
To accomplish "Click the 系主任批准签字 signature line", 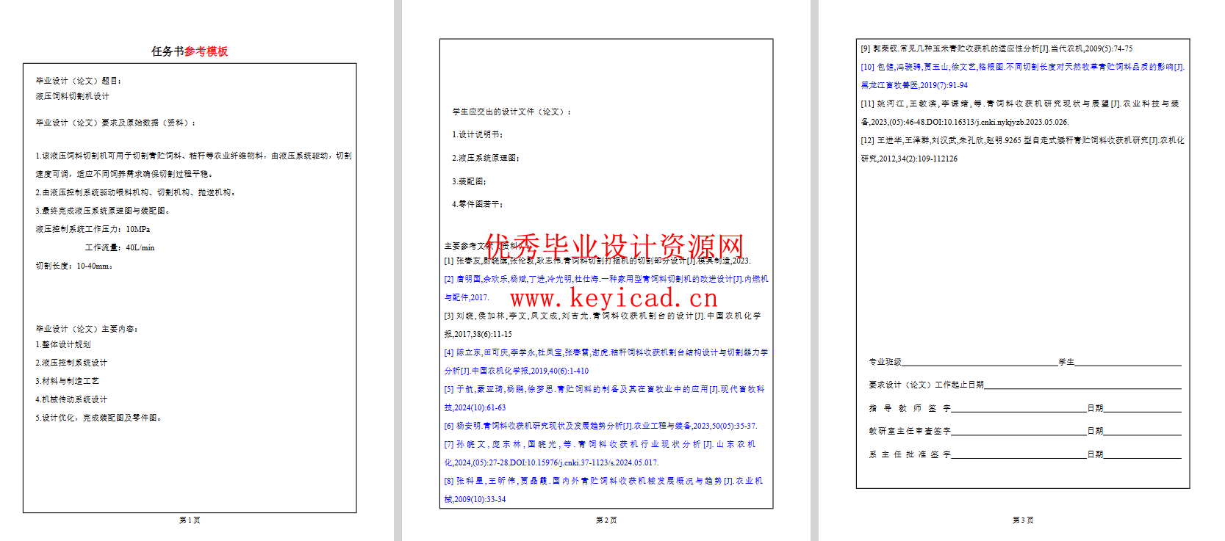I will tap(1019, 454).
